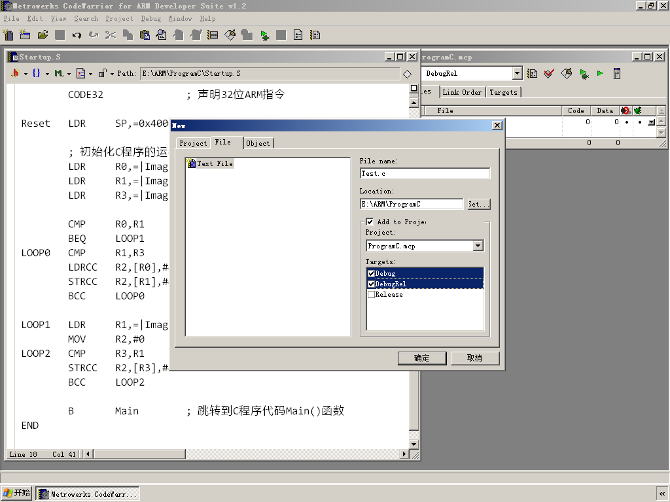The height and width of the screenshot is (502, 670).
Task: Click the New Text File toolbar icon
Action: coord(8,35)
